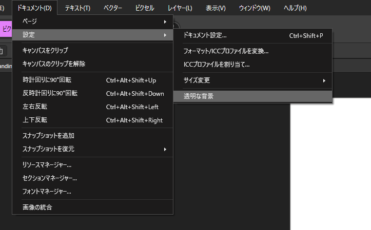Select 画像の統合 to flatten the image

pos(37,207)
